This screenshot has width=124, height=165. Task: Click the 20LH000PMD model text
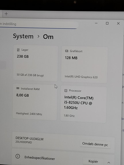pyautogui.click(x=24, y=142)
